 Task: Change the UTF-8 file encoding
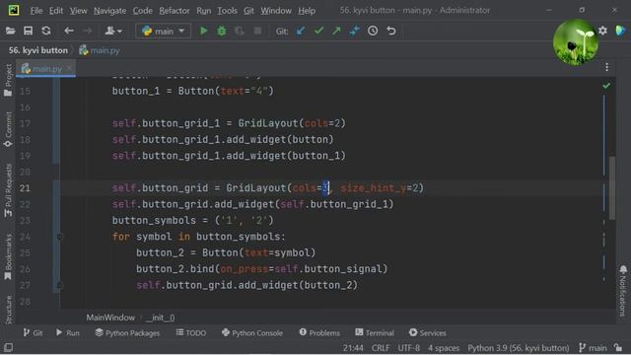click(408, 348)
